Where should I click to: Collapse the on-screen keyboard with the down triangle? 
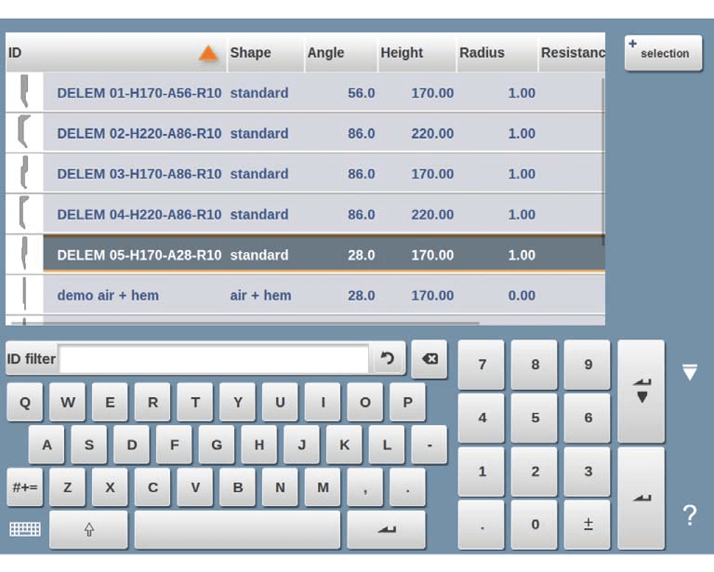[x=690, y=372]
